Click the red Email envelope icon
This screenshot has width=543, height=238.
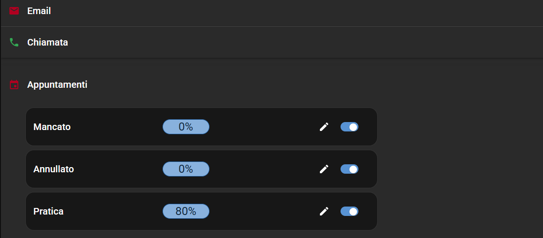coord(14,11)
